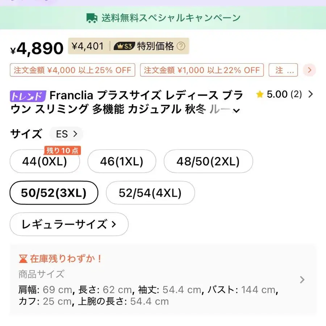Click the ¥4,890 price text
The image size is (326, 326).
[36, 47]
